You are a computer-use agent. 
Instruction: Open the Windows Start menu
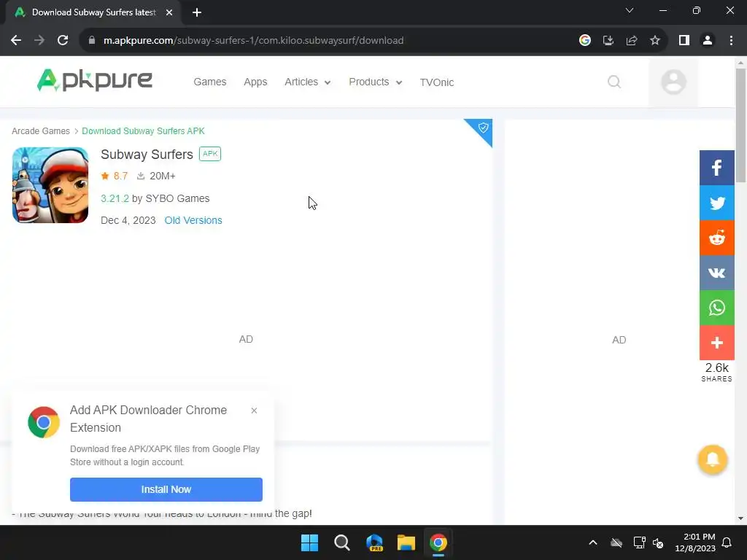[x=309, y=542]
